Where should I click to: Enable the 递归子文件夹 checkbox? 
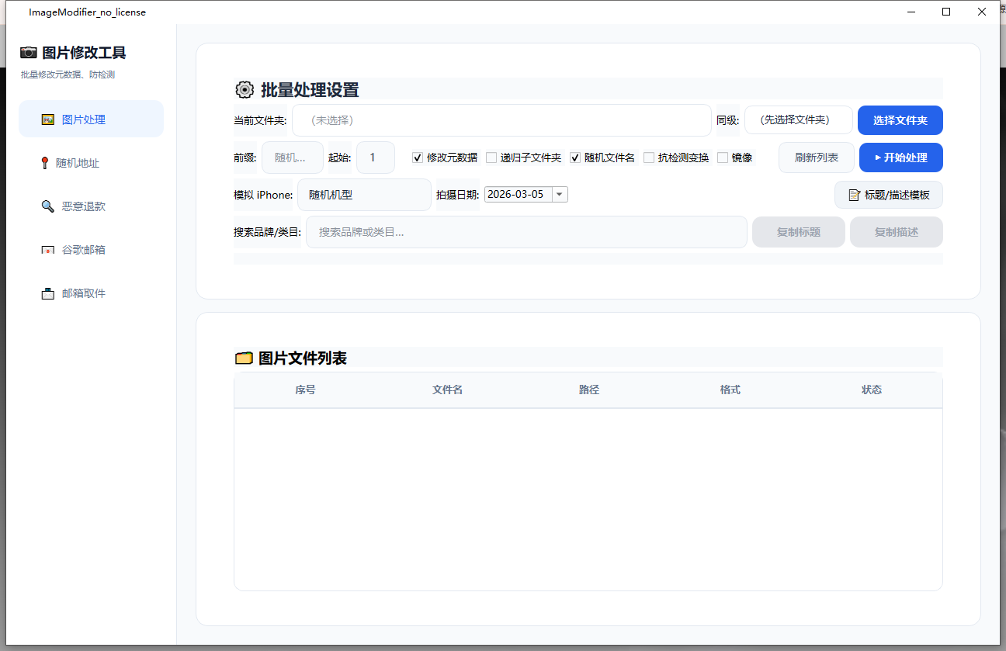point(491,158)
